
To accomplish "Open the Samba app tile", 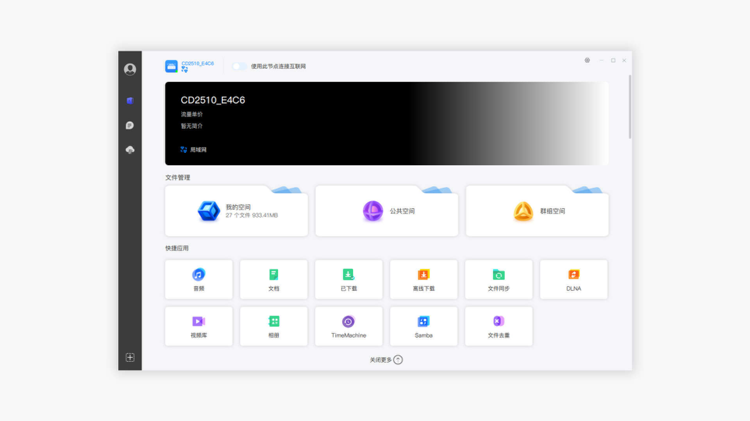I will [x=423, y=326].
